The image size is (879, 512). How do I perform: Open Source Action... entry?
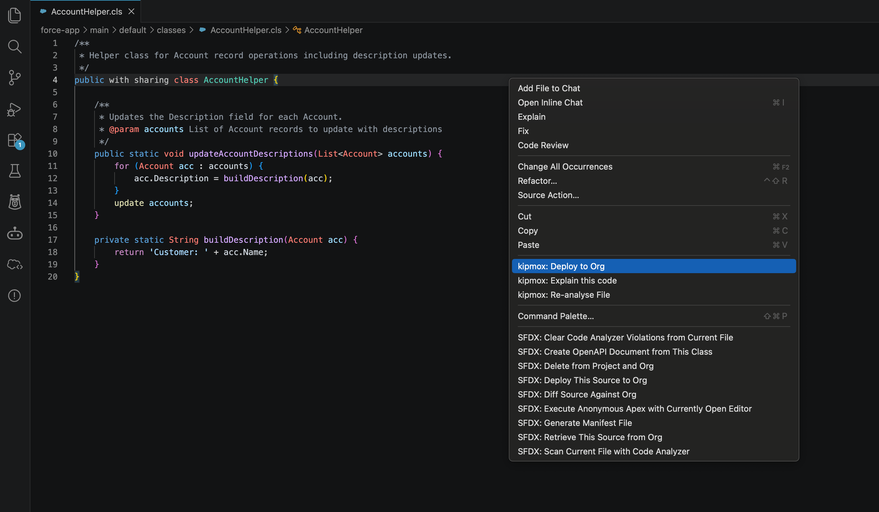click(x=654, y=195)
